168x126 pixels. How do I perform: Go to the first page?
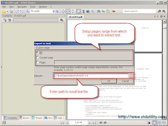pyautogui.click(x=62, y=123)
